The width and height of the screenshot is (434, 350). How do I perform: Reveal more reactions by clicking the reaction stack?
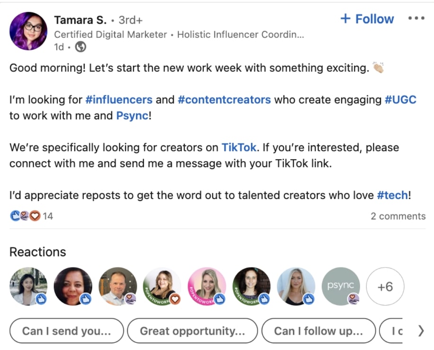[x=23, y=216]
